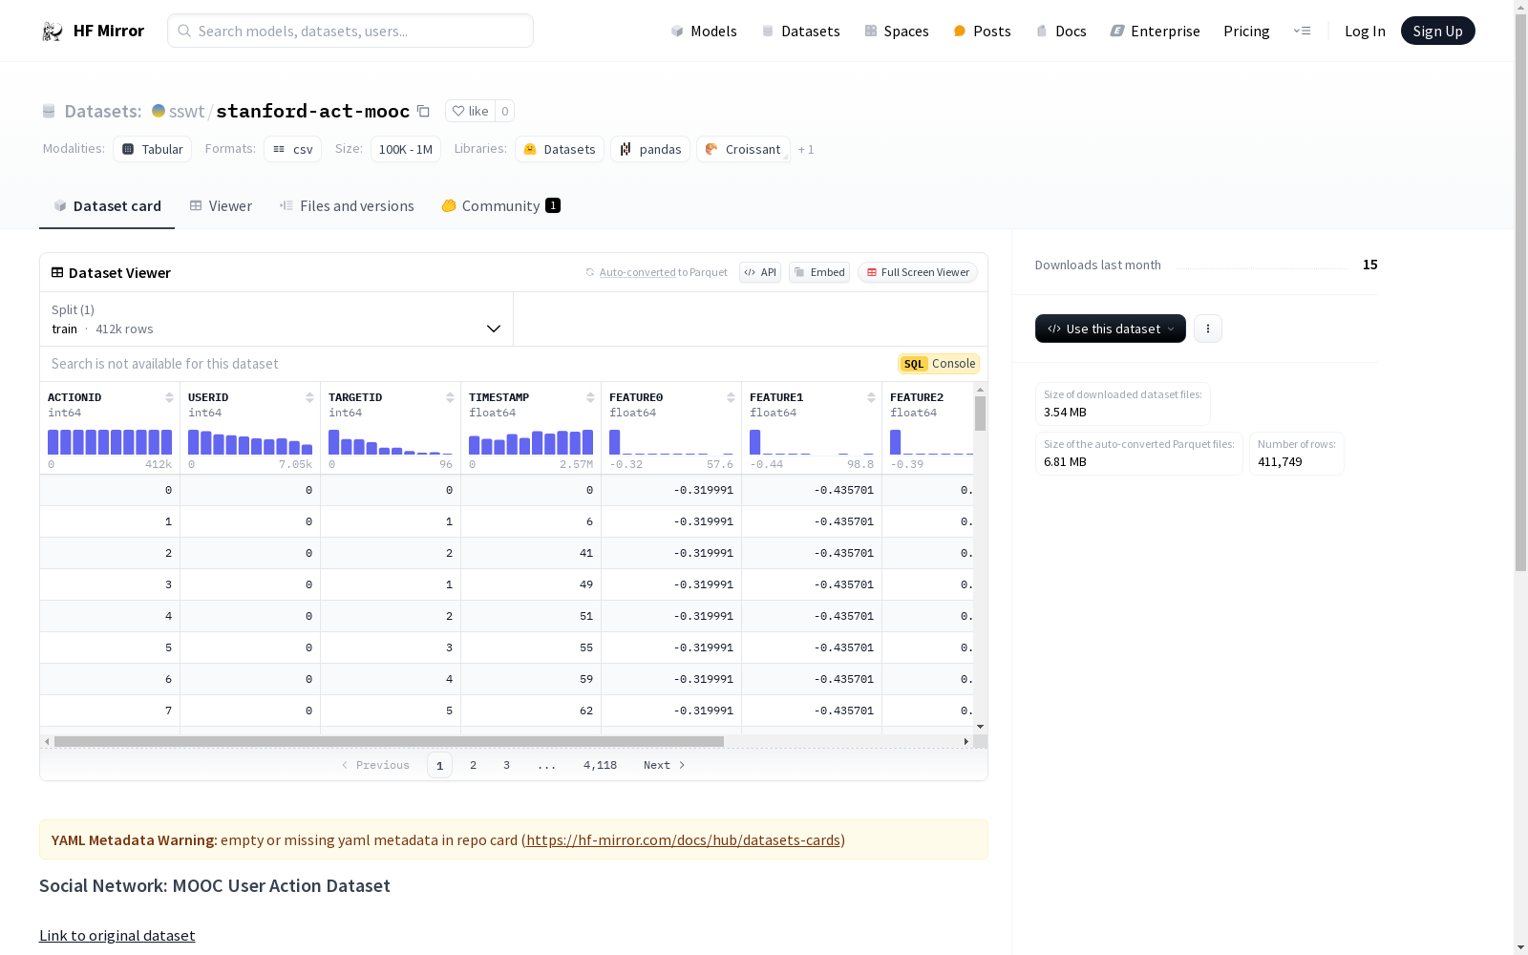1528x955 pixels.
Task: Expand the +1 more libraries
Action: coord(806,149)
